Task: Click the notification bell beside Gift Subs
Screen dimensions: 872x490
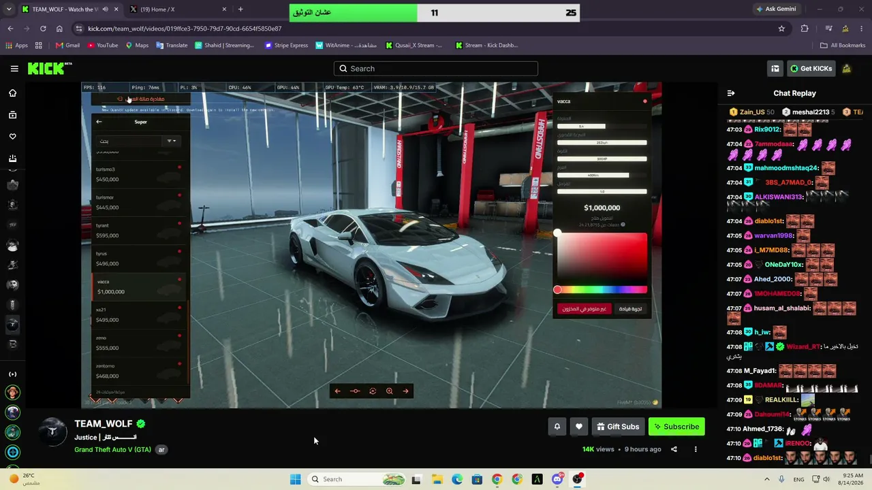Action: pos(557,427)
